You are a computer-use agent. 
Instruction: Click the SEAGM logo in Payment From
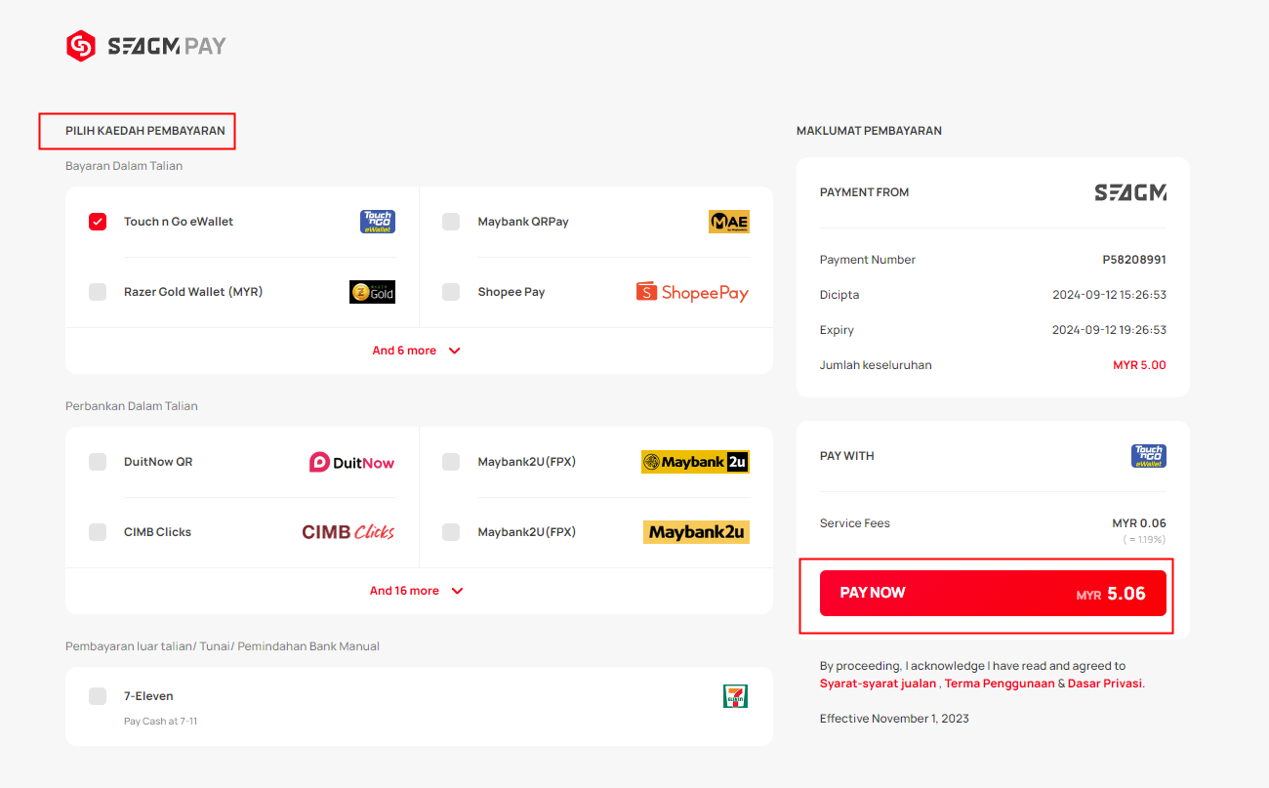click(x=1130, y=192)
